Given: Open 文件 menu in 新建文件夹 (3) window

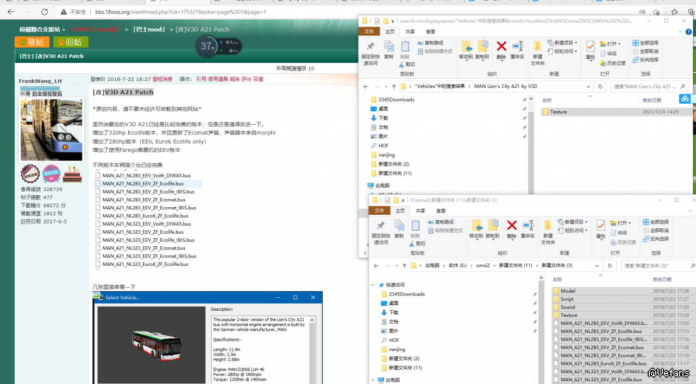Looking at the screenshot, I should pos(379,211).
